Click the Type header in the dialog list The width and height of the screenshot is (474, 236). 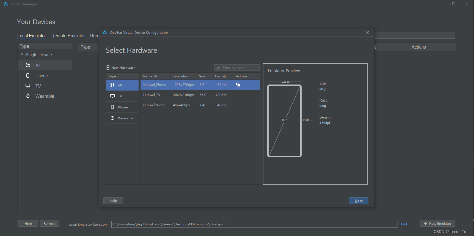[x=122, y=76]
